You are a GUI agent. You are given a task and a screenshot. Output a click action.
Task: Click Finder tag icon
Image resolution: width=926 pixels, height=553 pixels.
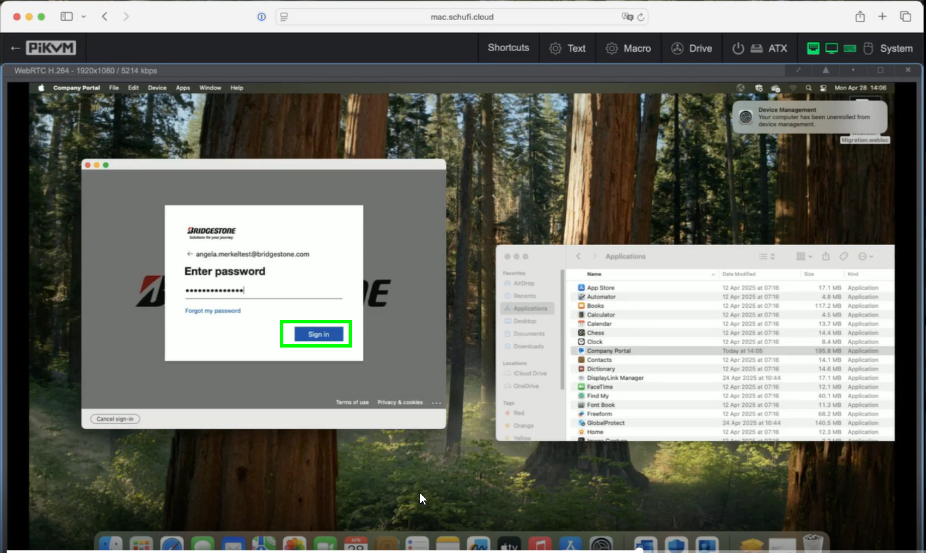843,257
